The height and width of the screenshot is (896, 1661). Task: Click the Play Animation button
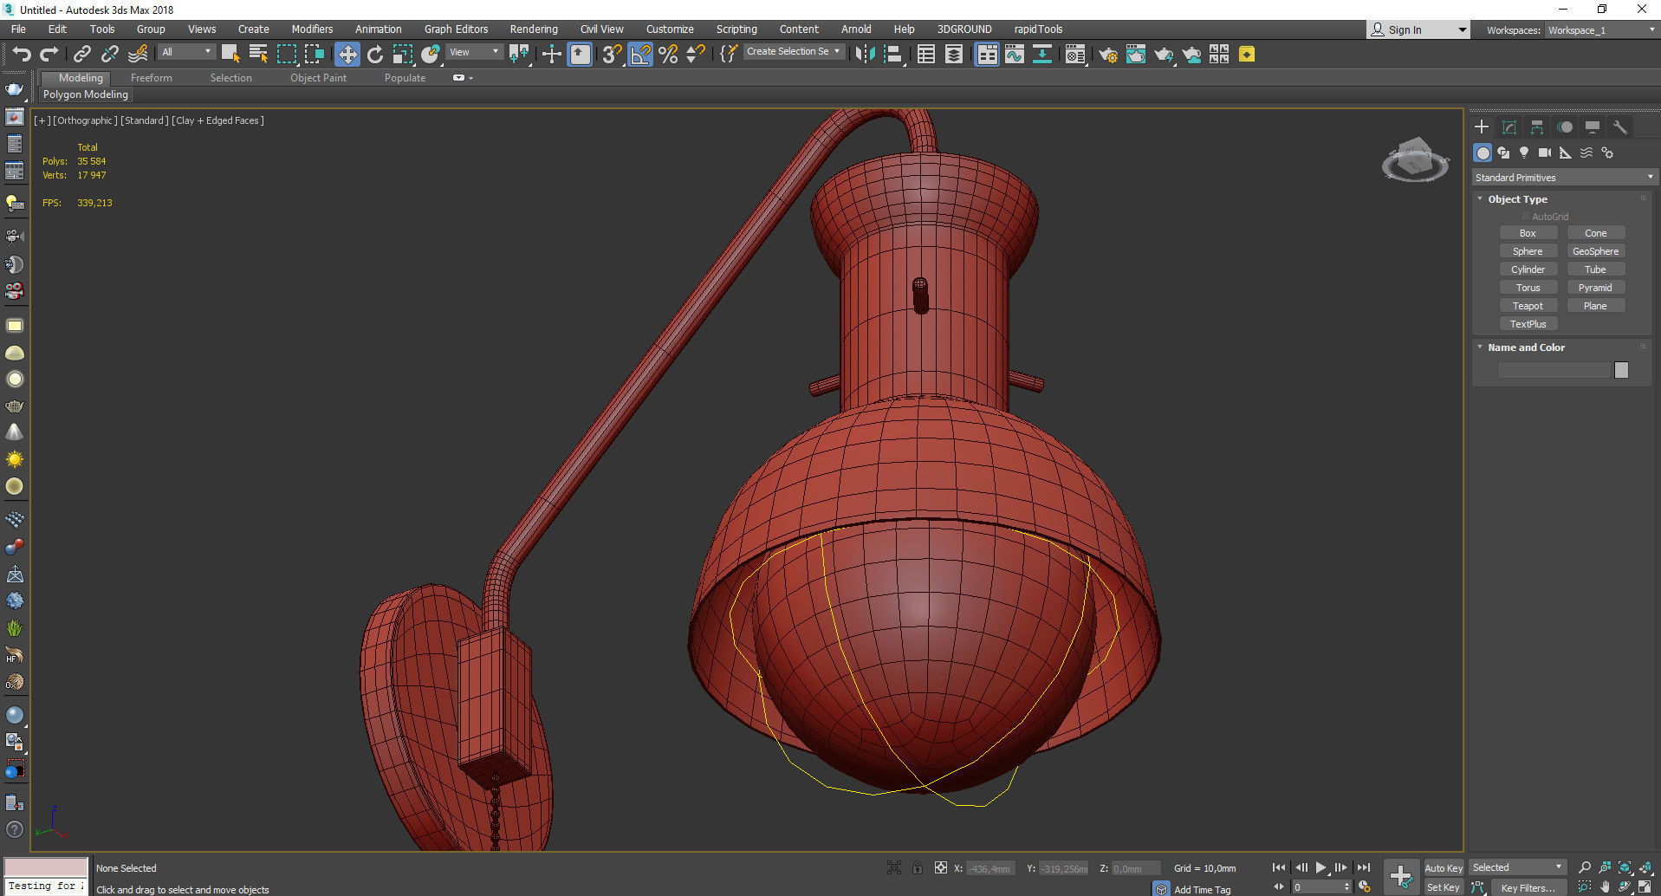coord(1321,867)
